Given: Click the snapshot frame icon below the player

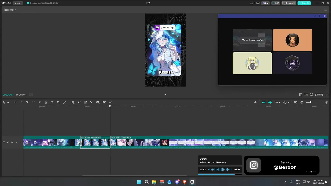Looking at the screenshot, I should point(312,95).
